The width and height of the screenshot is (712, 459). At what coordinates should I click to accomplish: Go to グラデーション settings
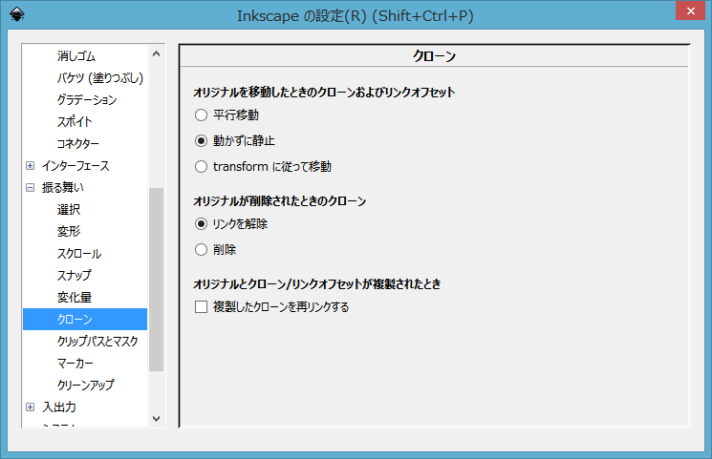pos(86,100)
